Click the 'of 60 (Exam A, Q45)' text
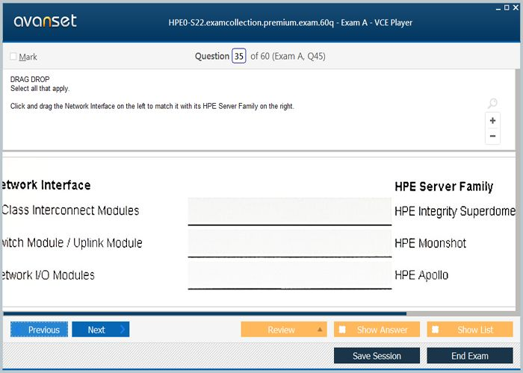Viewport: 523px width, 373px height. (x=288, y=56)
